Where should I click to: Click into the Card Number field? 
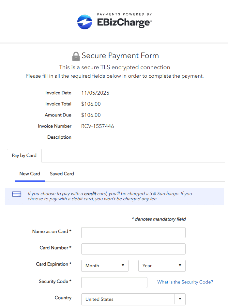pos(133,249)
